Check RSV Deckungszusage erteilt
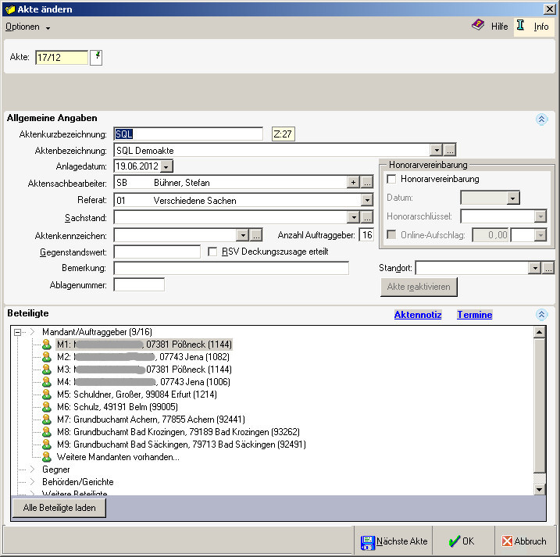 pos(214,252)
